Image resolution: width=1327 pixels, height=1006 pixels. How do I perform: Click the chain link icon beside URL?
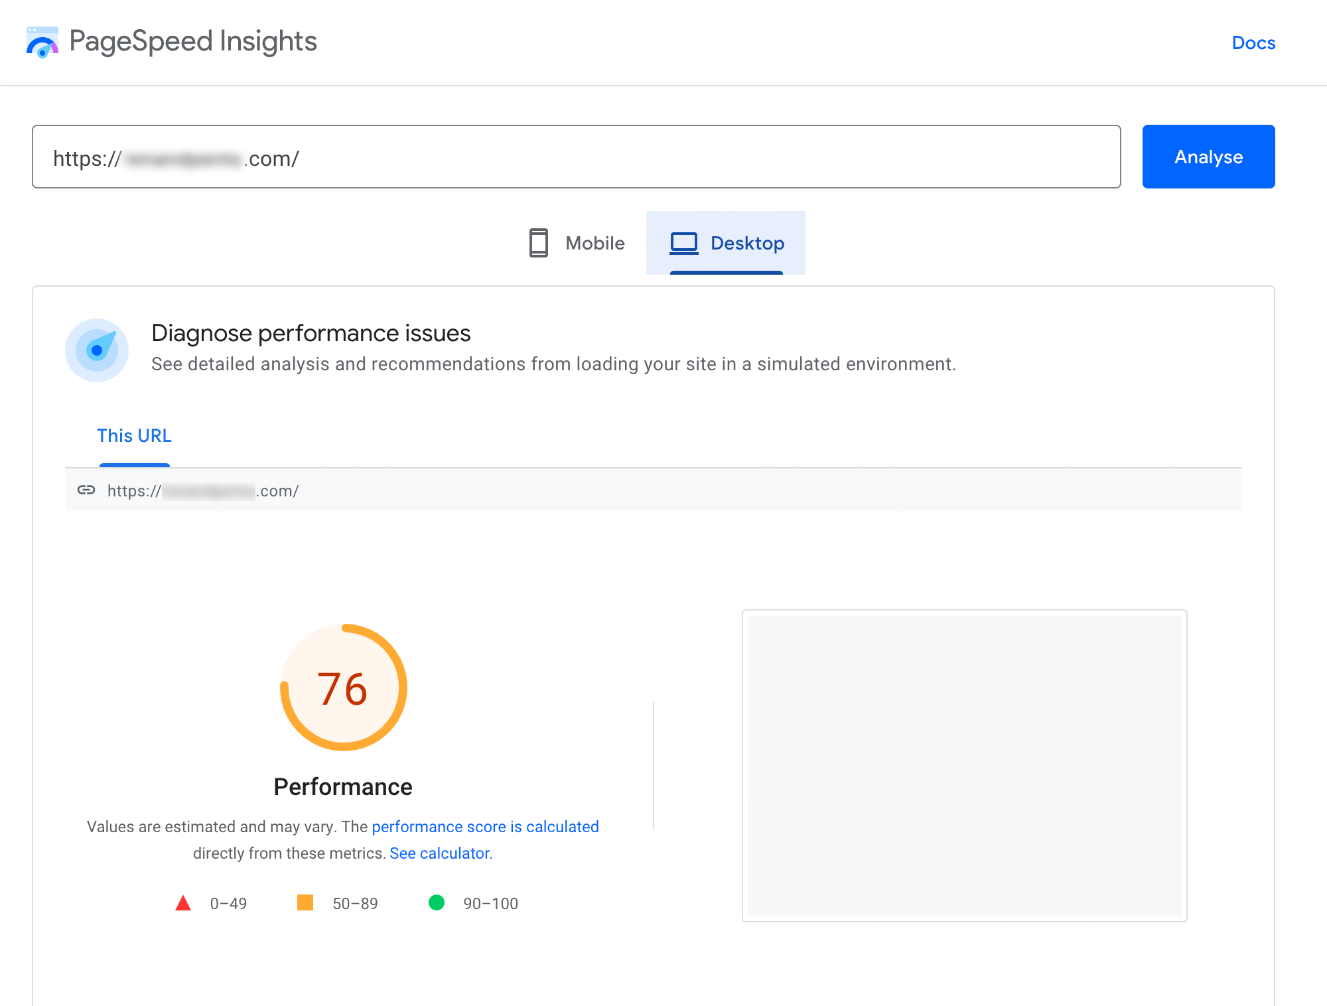86,490
